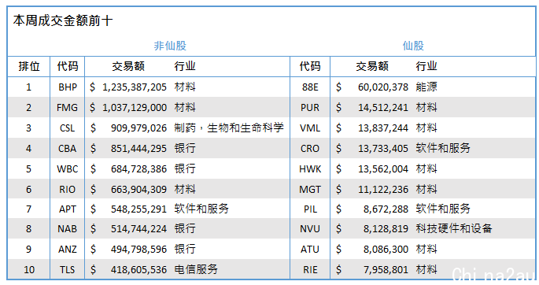Click the CSL trade amount 909,979,026
This screenshot has height=285, width=539.
[x=138, y=128]
